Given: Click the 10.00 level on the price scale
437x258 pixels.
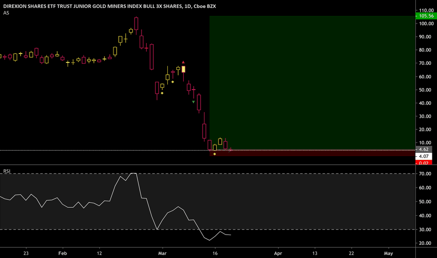Looking at the screenshot, I should click(425, 143).
